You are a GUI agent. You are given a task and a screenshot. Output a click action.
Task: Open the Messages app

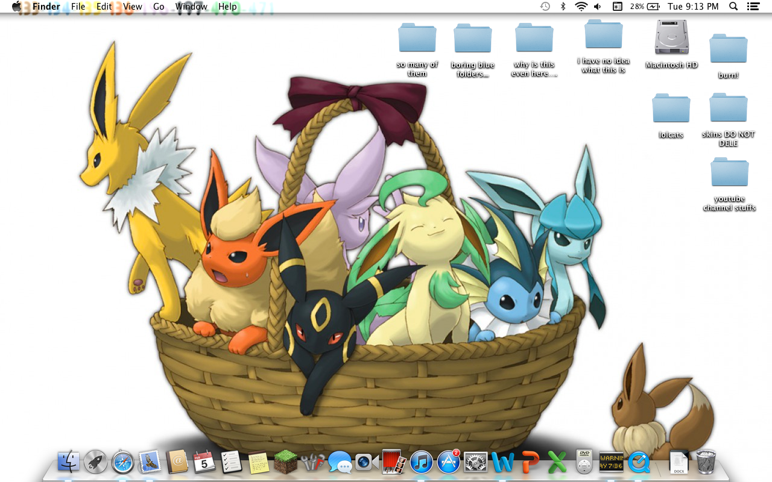tap(341, 464)
